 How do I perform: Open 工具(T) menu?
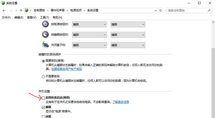[x=44, y=17]
